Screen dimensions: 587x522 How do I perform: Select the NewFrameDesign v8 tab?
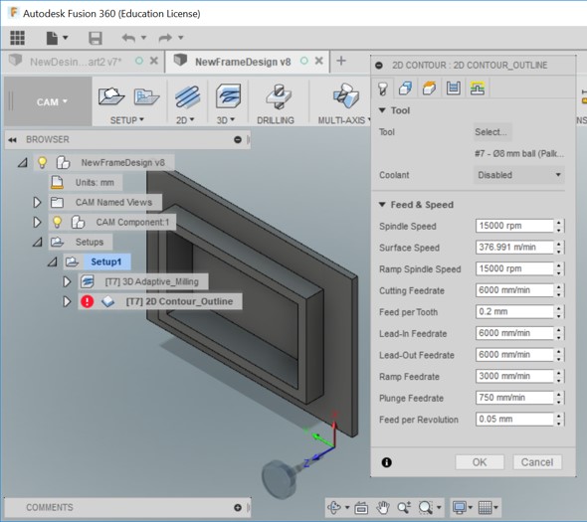tap(243, 62)
